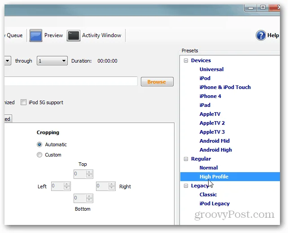This screenshot has height=233, width=288.
Task: Click the Top crop value field
Action: [x=80, y=174]
